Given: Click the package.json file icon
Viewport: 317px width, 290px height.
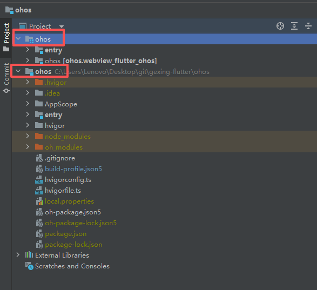Looking at the screenshot, I should (39, 234).
